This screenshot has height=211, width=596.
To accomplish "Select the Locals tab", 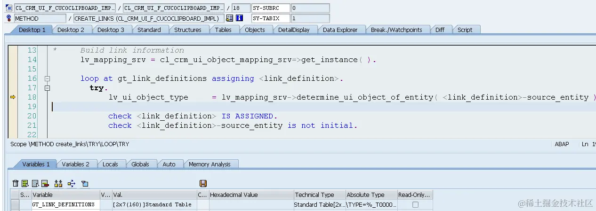I will tap(110, 164).
